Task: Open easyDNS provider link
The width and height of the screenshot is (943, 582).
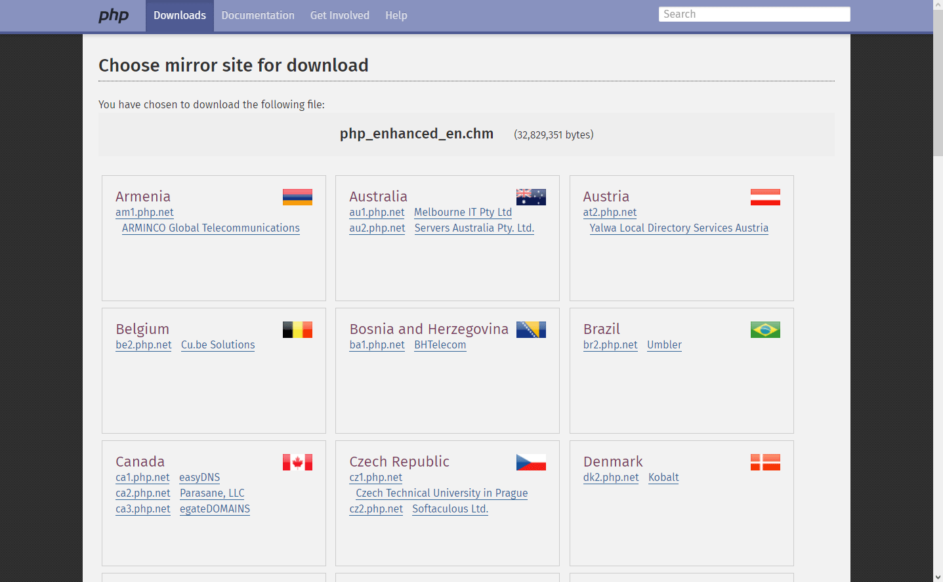Action: (199, 478)
